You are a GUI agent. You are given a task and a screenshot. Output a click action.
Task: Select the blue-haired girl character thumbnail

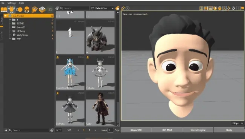70,73
